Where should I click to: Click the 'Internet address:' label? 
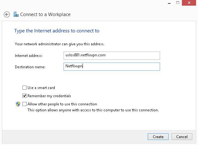(29, 56)
